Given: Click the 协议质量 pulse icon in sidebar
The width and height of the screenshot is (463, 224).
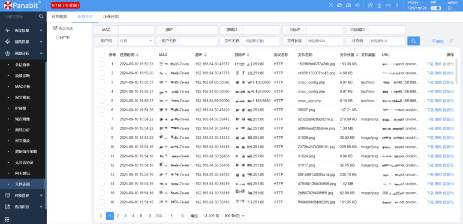Looking at the screenshot, I should point(8,30).
